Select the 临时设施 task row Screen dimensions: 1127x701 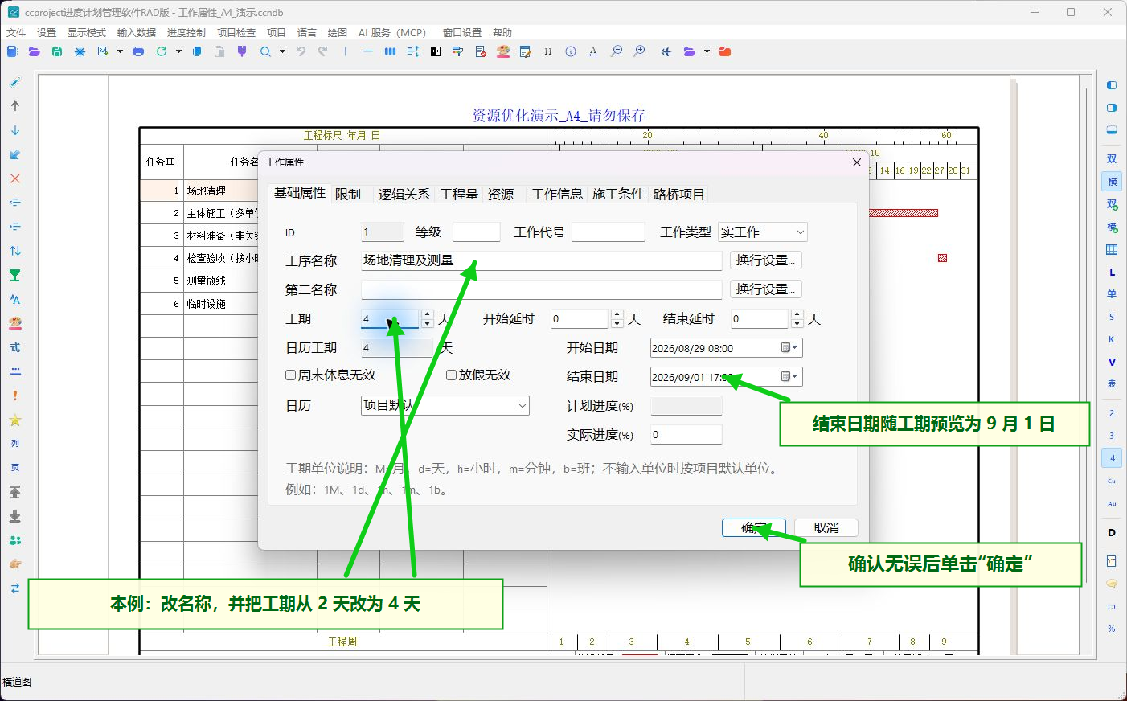pyautogui.click(x=207, y=304)
